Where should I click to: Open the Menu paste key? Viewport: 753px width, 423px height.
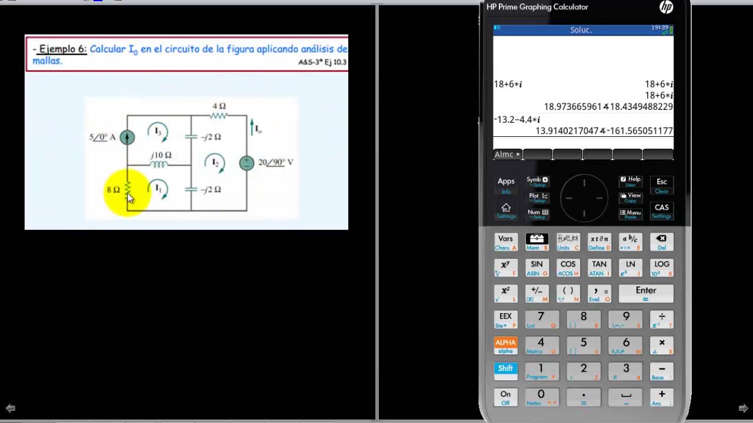(x=630, y=214)
